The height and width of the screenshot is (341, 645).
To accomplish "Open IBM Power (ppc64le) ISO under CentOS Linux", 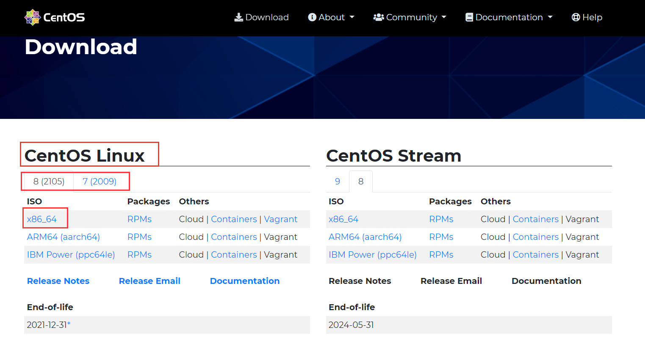I will coord(71,255).
